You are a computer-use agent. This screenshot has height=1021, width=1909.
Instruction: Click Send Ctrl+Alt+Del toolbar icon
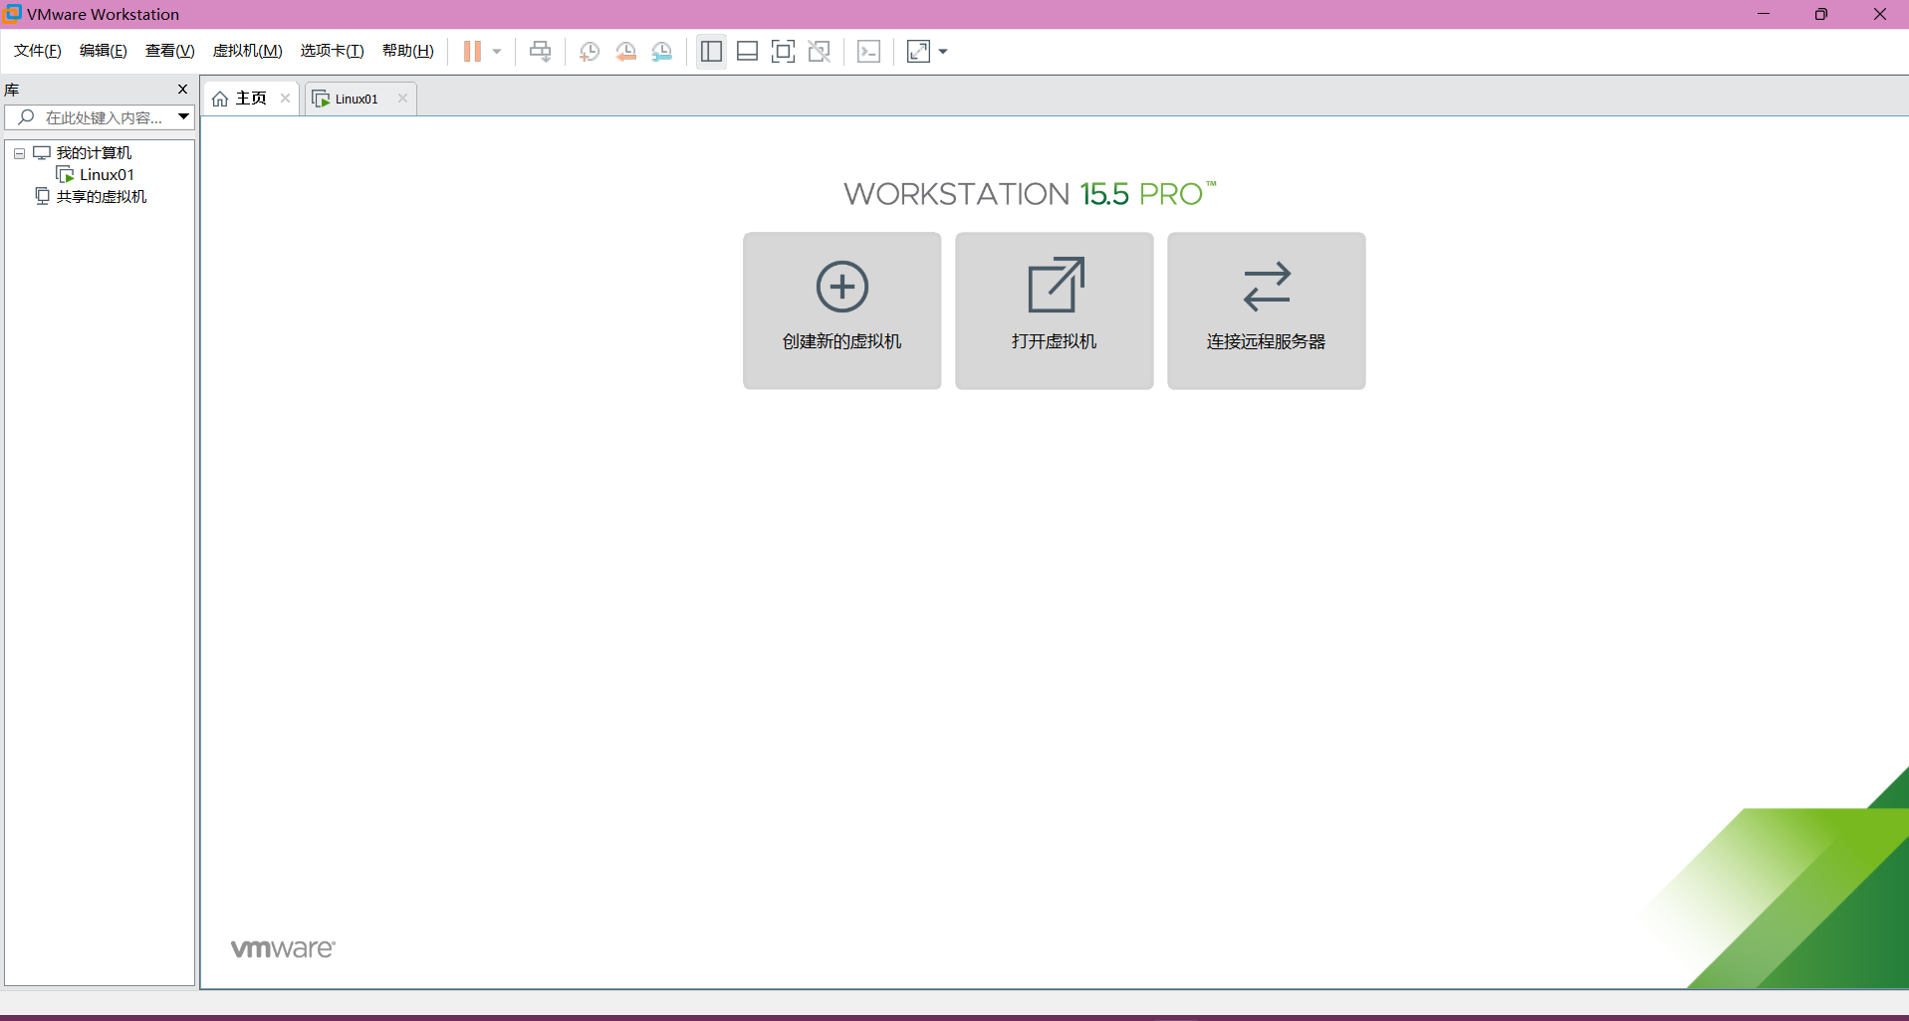click(x=540, y=52)
